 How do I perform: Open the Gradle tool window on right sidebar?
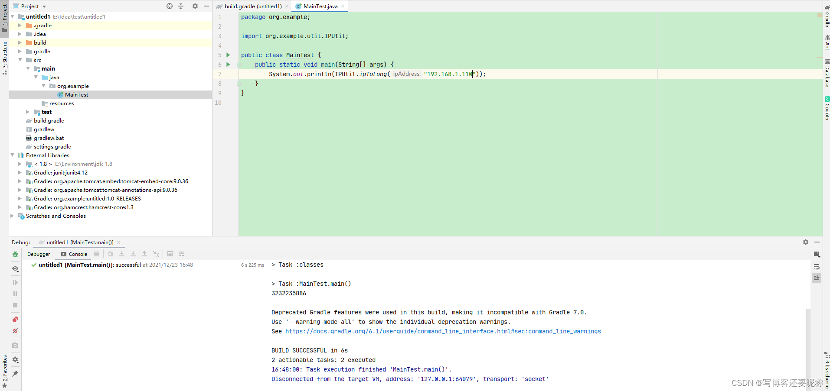(x=827, y=16)
